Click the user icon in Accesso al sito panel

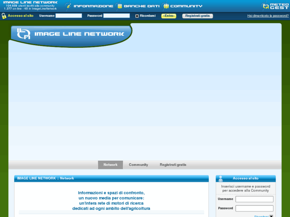pos(221,178)
